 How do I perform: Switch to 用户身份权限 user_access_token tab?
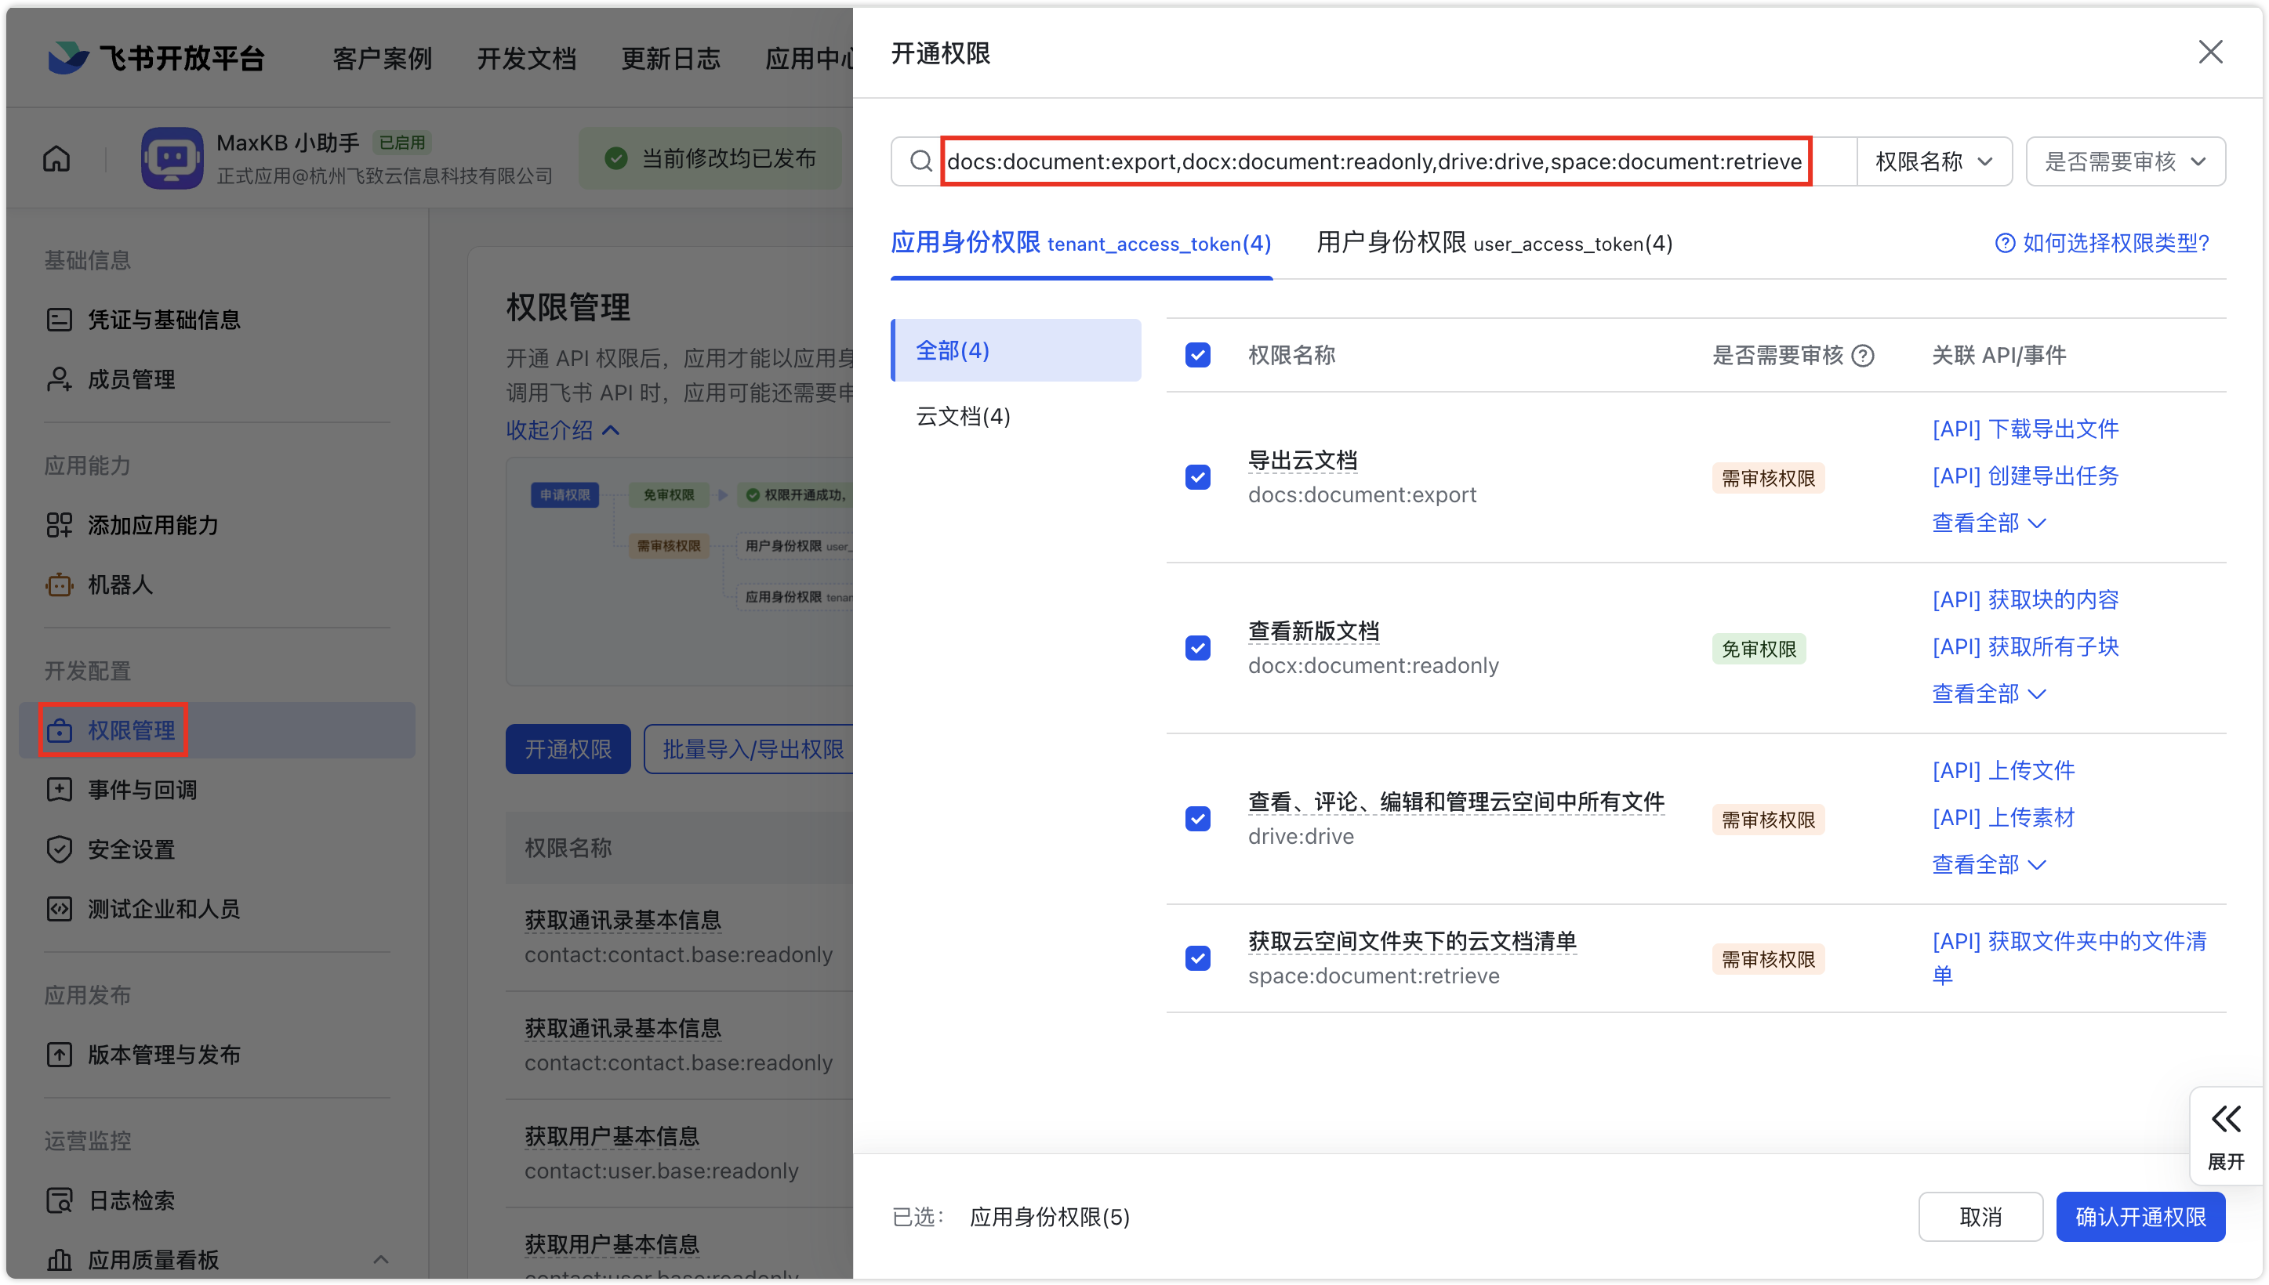(1494, 243)
